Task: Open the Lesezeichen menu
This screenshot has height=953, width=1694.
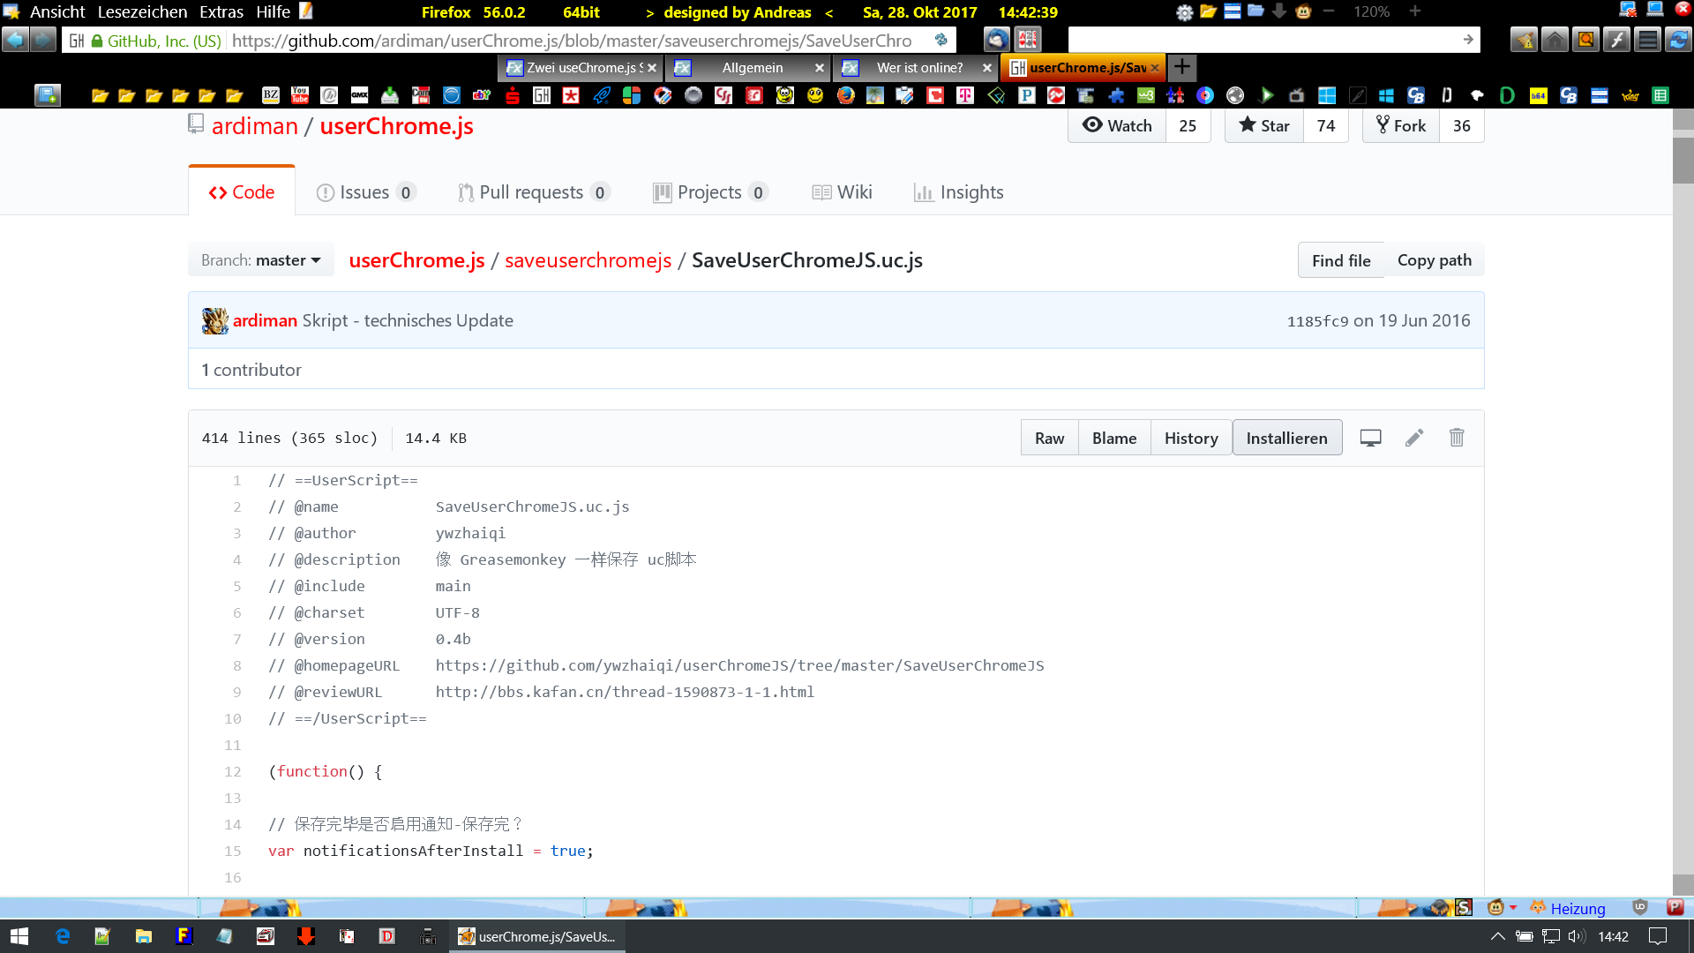Action: coord(142,11)
